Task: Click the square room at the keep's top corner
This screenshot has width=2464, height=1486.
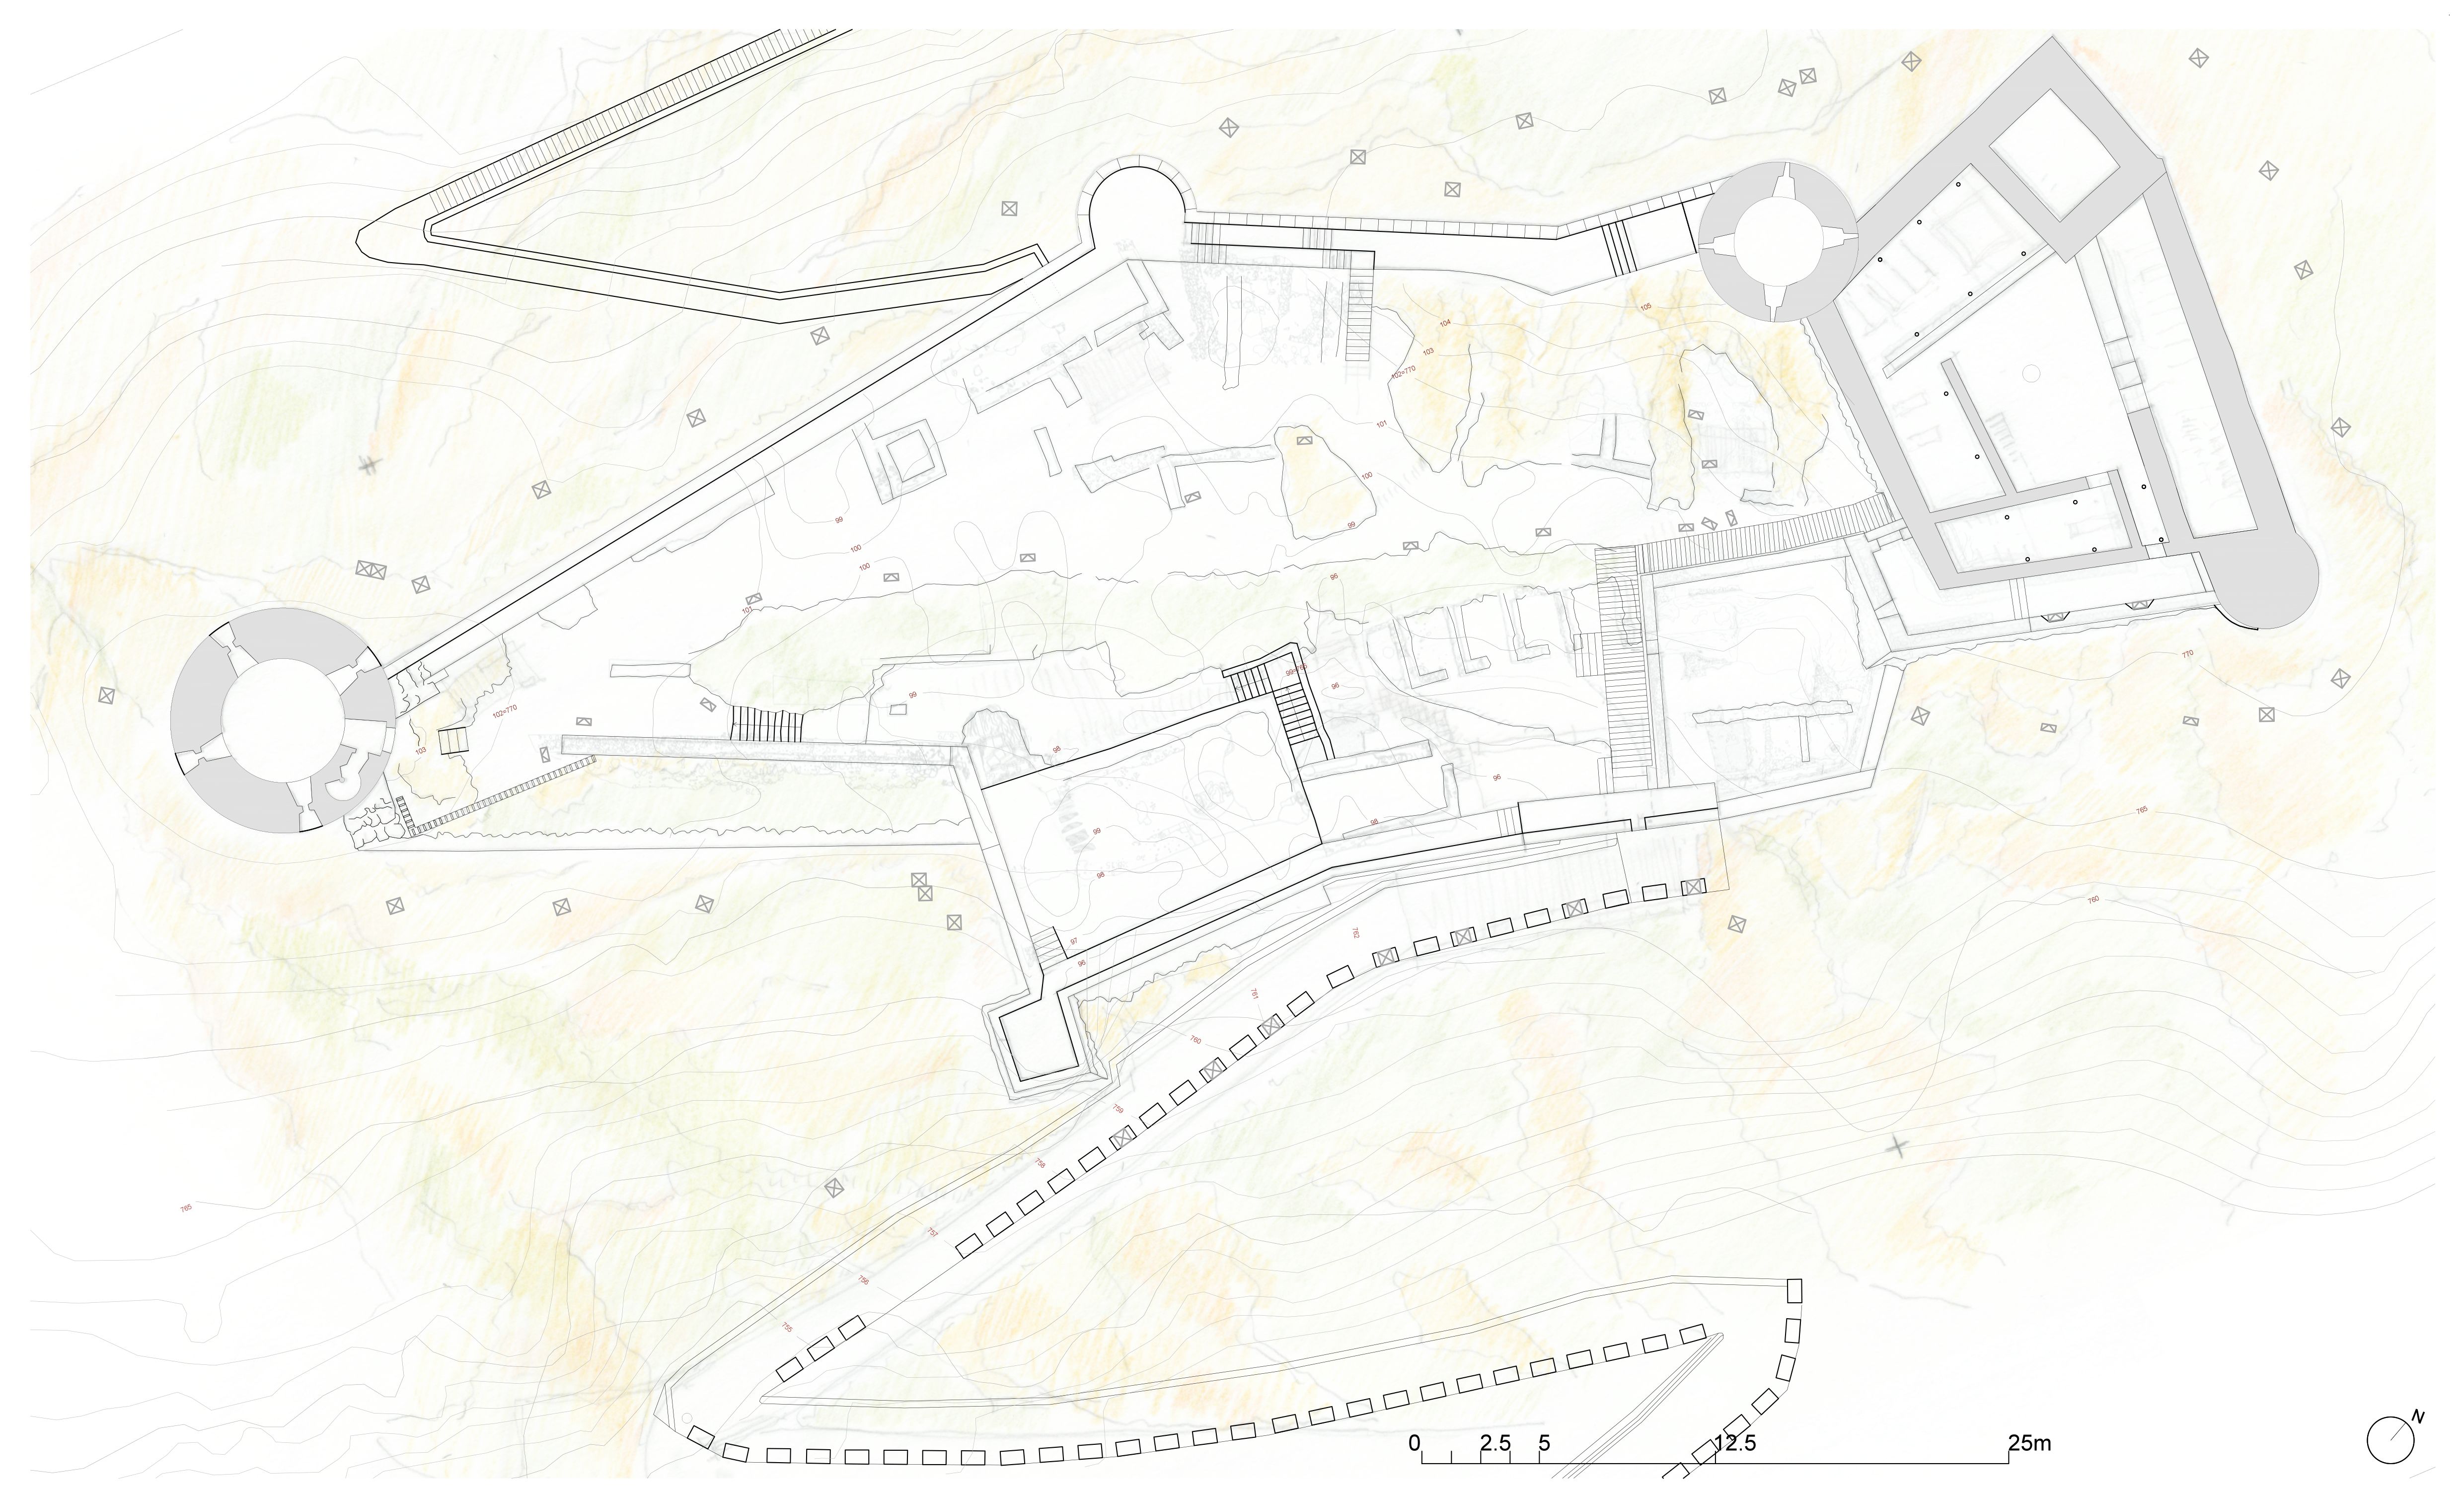Action: tap(2054, 155)
